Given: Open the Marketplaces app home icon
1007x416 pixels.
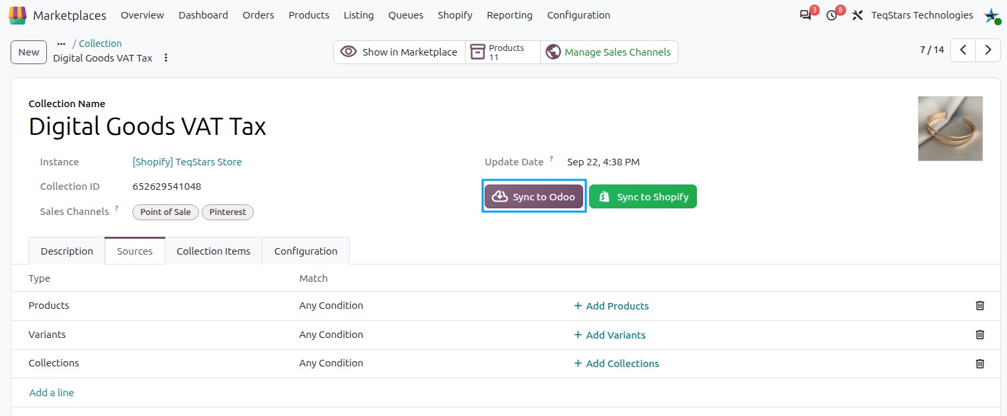Looking at the screenshot, I should tap(18, 15).
